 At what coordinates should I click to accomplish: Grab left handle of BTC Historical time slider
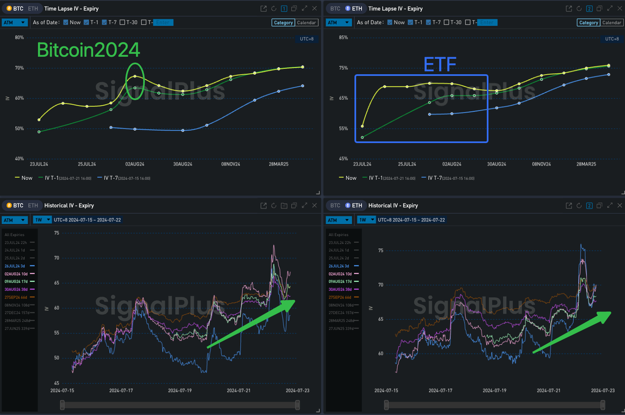point(62,405)
